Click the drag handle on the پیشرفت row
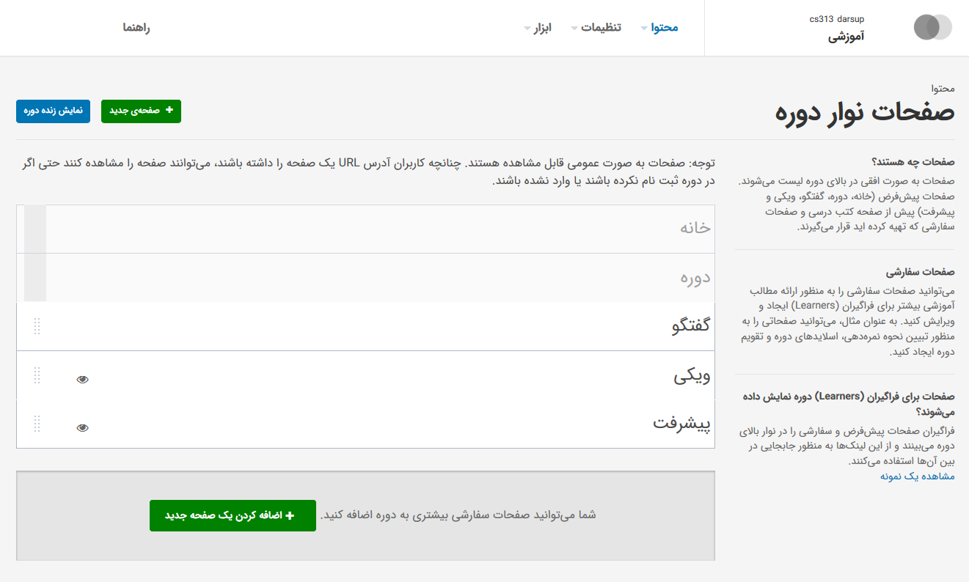This screenshot has height=582, width=969. pyautogui.click(x=37, y=424)
